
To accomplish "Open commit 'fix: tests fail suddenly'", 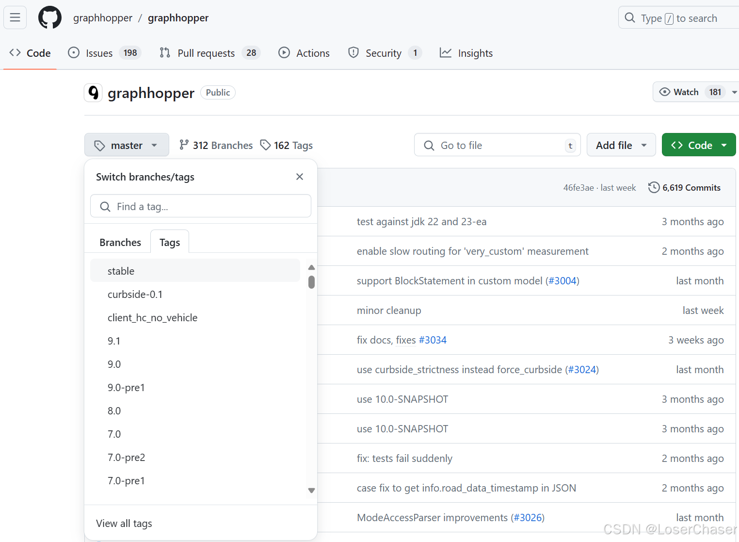I will pos(404,459).
